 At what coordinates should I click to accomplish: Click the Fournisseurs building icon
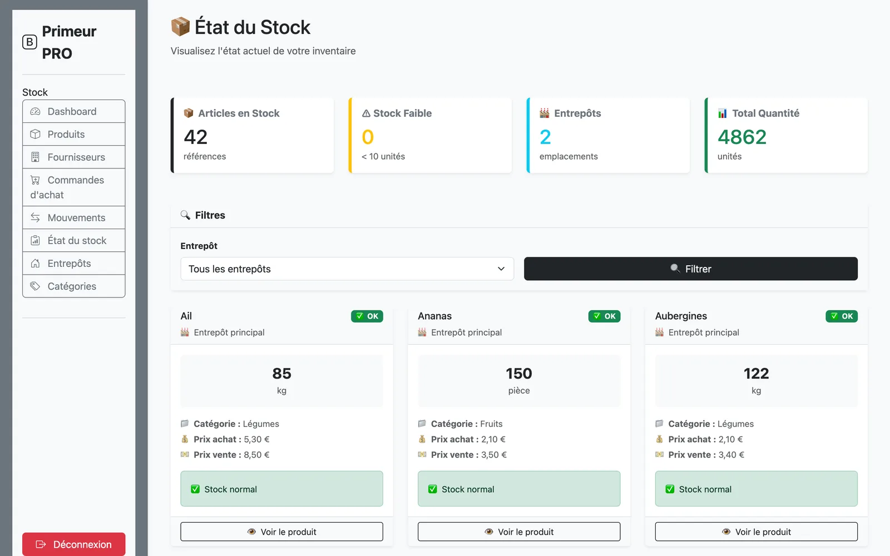(x=35, y=157)
